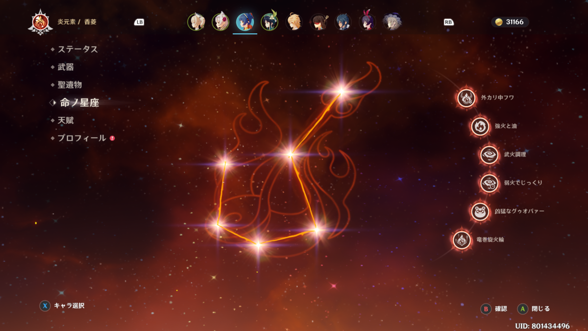The width and height of the screenshot is (588, 331).
Task: Switch to the portrait with red eyepatch
Action: 318,22
